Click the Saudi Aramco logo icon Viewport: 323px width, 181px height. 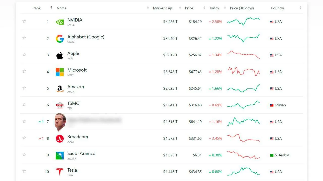click(60, 155)
